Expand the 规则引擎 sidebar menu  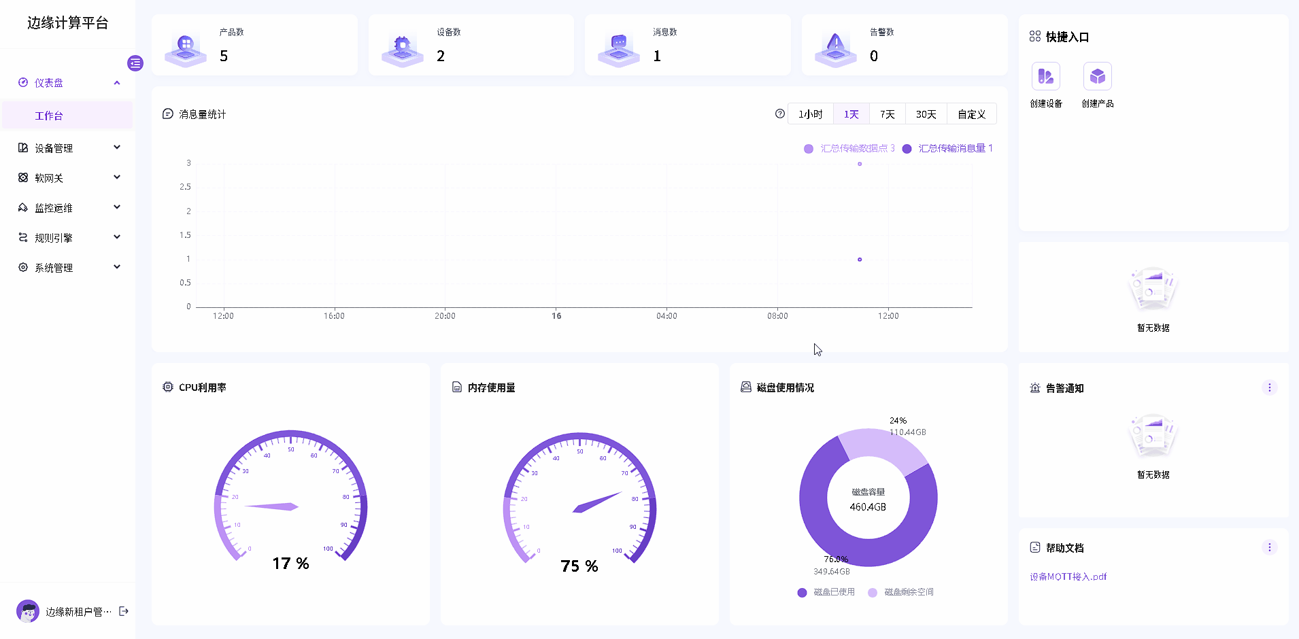pyautogui.click(x=68, y=237)
